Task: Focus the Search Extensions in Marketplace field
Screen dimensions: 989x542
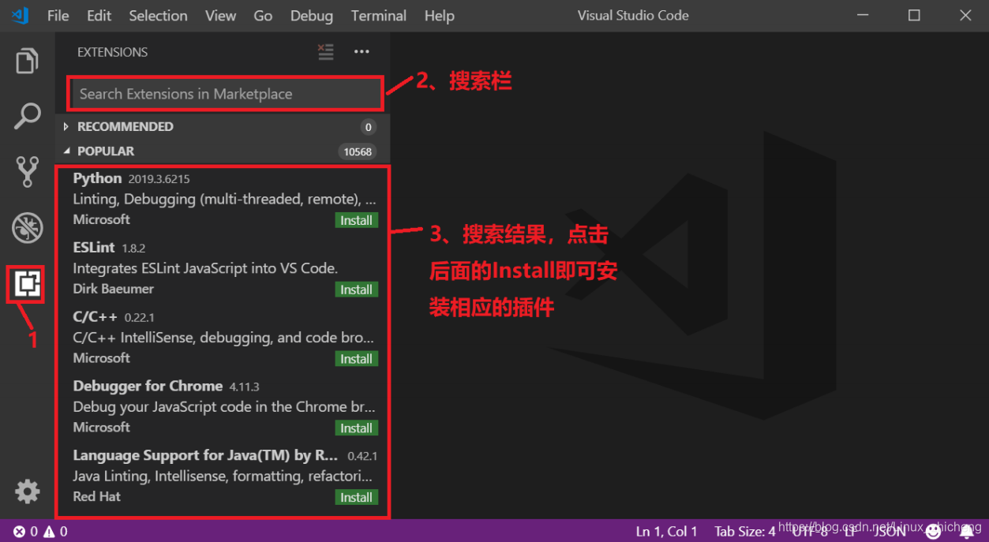Action: pos(226,94)
